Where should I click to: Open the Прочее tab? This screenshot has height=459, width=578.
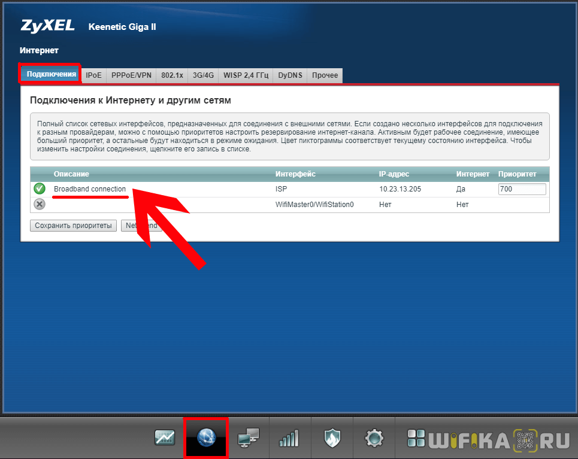tap(325, 75)
